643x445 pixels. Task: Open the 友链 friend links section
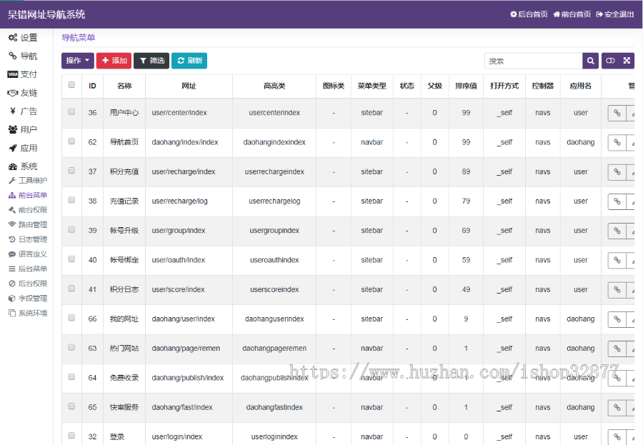coord(23,93)
